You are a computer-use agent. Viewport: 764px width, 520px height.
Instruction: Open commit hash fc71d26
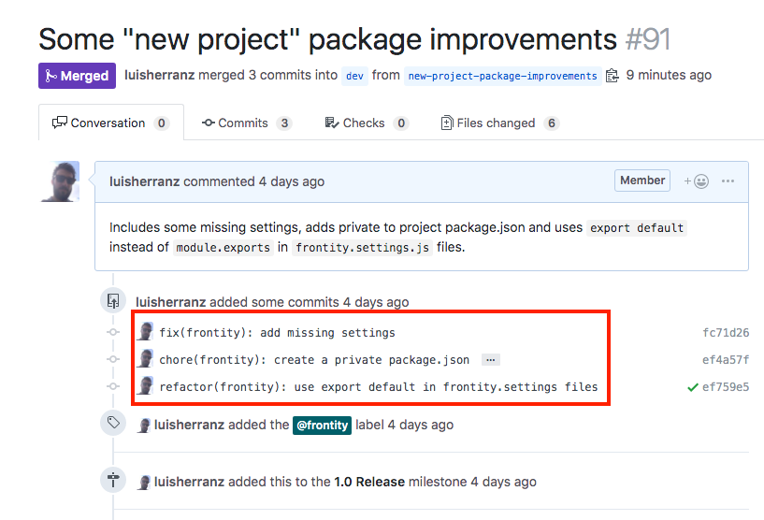click(726, 333)
